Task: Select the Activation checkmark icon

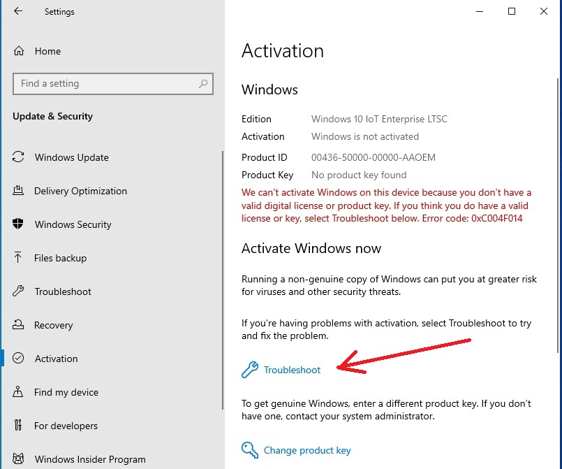Action: coord(18,358)
